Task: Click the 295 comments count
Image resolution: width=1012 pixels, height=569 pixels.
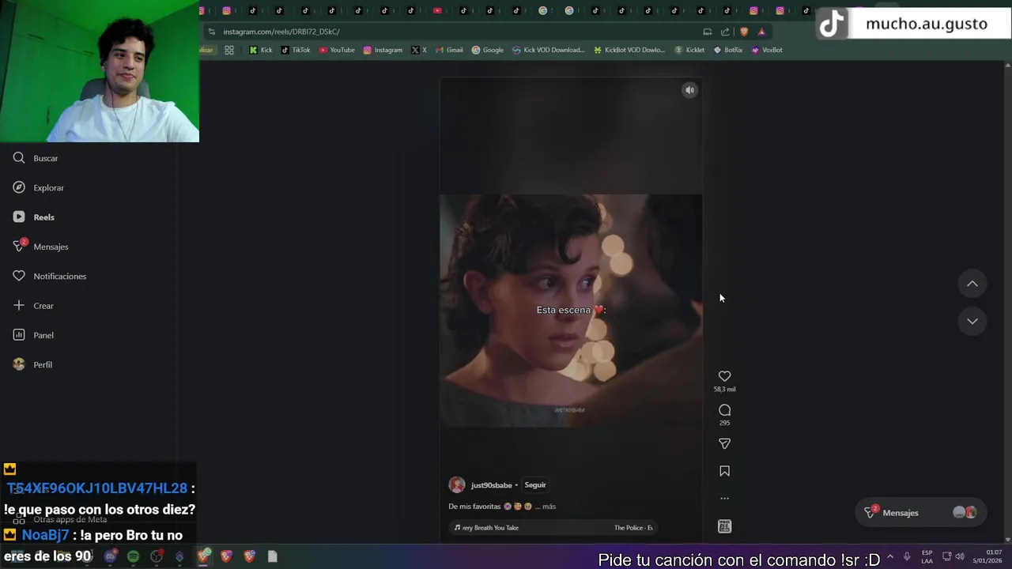Action: click(724, 423)
